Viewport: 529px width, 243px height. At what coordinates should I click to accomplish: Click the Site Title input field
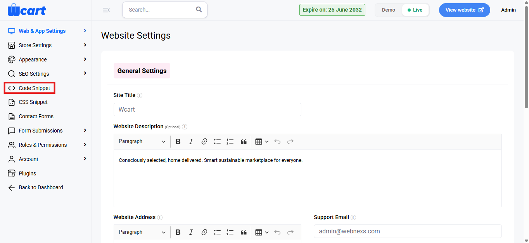(207, 109)
